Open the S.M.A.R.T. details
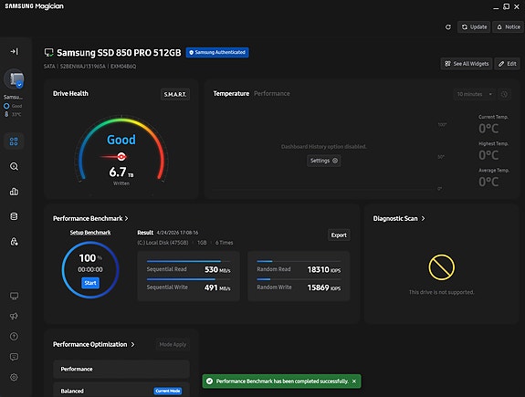The image size is (525, 397). (x=175, y=94)
